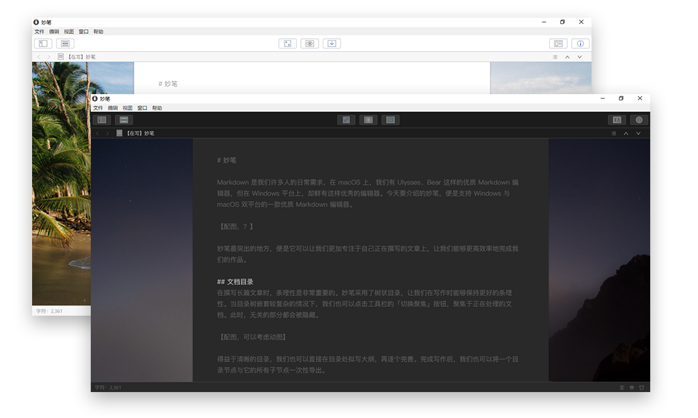Click the down chevron in dark window's navigation bar

(639, 134)
